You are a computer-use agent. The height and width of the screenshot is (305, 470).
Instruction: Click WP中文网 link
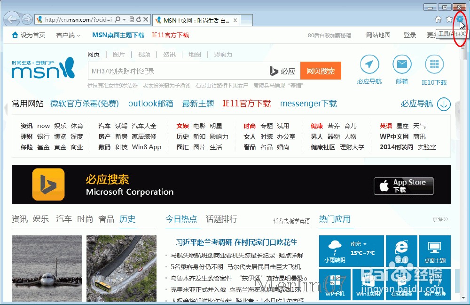coord(394,136)
